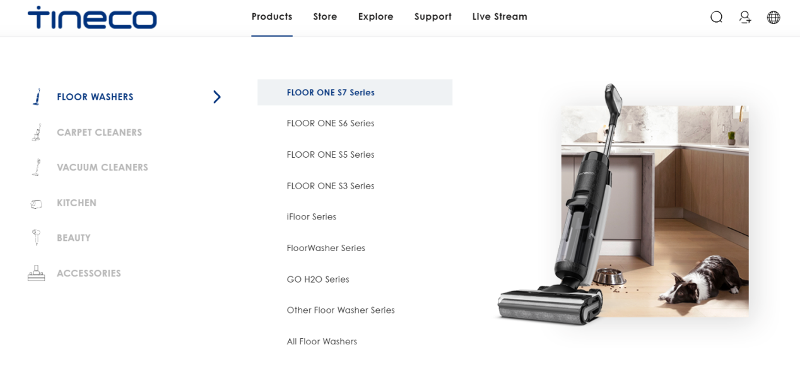Open the iFloor Series link
Image resolution: width=800 pixels, height=369 pixels.
[311, 217]
